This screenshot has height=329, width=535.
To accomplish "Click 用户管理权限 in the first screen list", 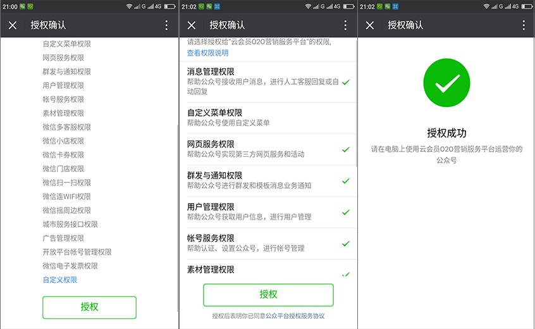I will coord(63,85).
